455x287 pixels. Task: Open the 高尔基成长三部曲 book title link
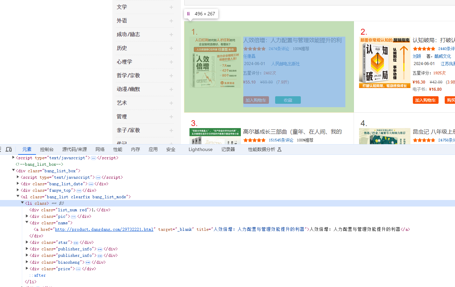click(293, 132)
